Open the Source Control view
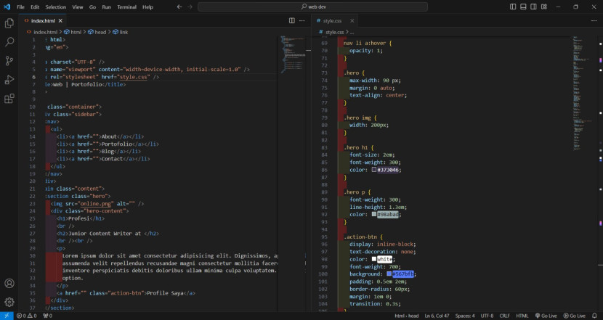 pyautogui.click(x=9, y=61)
